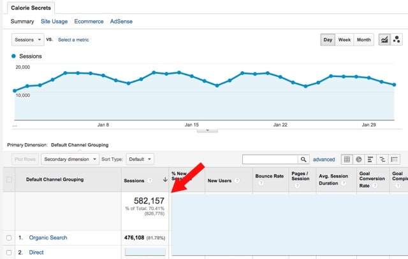This screenshot has height=259, width=408.
Task: Switch to line chart view
Action: [384, 39]
